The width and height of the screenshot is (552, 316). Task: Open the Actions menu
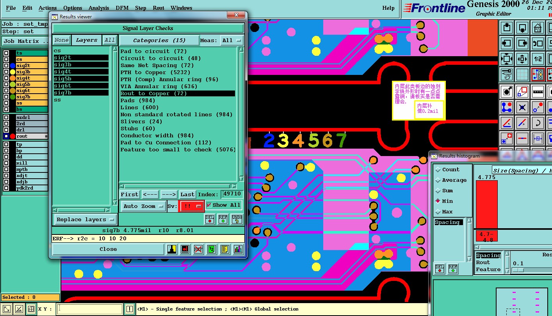point(48,8)
